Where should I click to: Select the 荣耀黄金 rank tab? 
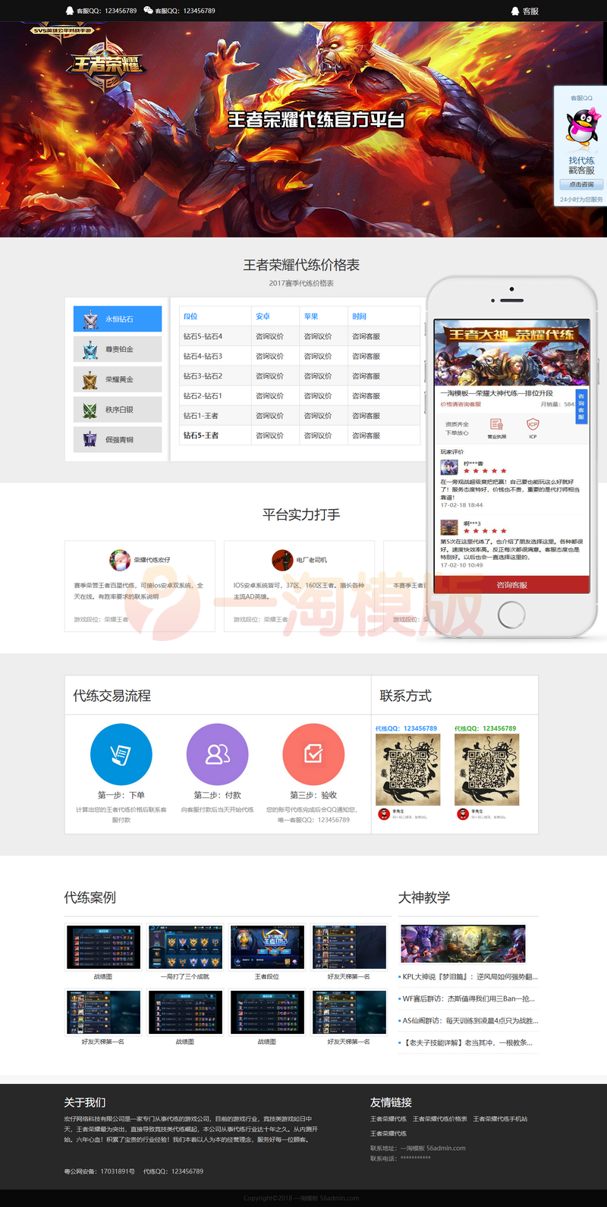click(118, 379)
